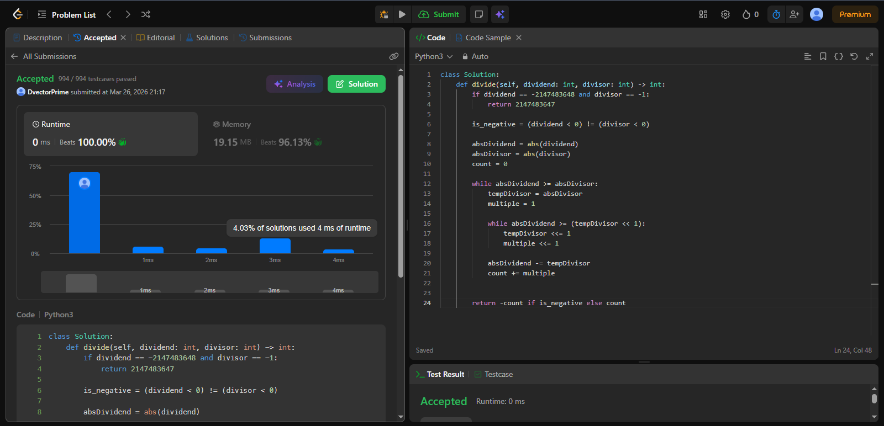Click the green Solution button

[x=356, y=84]
